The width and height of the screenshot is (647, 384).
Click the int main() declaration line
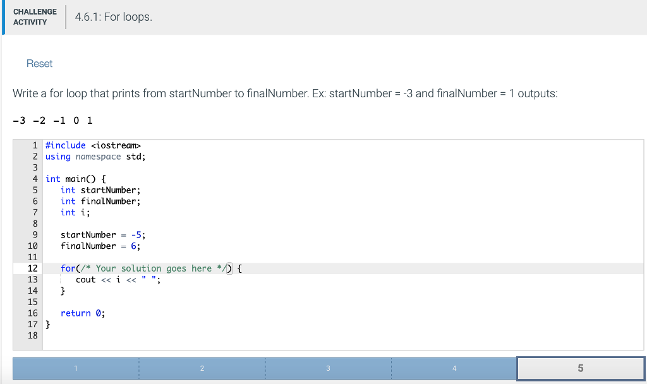click(75, 179)
